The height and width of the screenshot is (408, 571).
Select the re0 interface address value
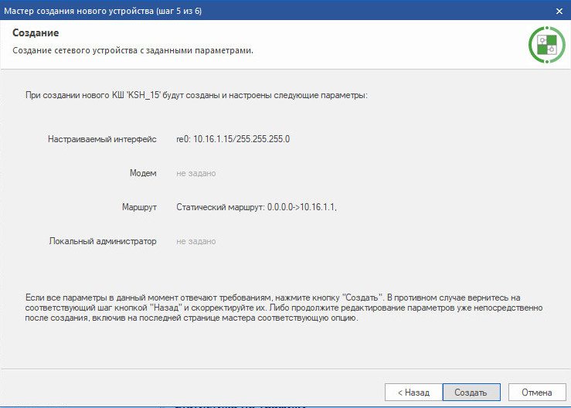pos(233,139)
